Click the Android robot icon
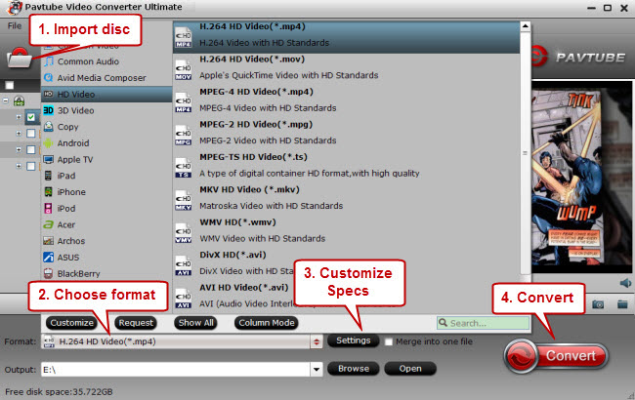The height and width of the screenshot is (400, 635). 48,143
